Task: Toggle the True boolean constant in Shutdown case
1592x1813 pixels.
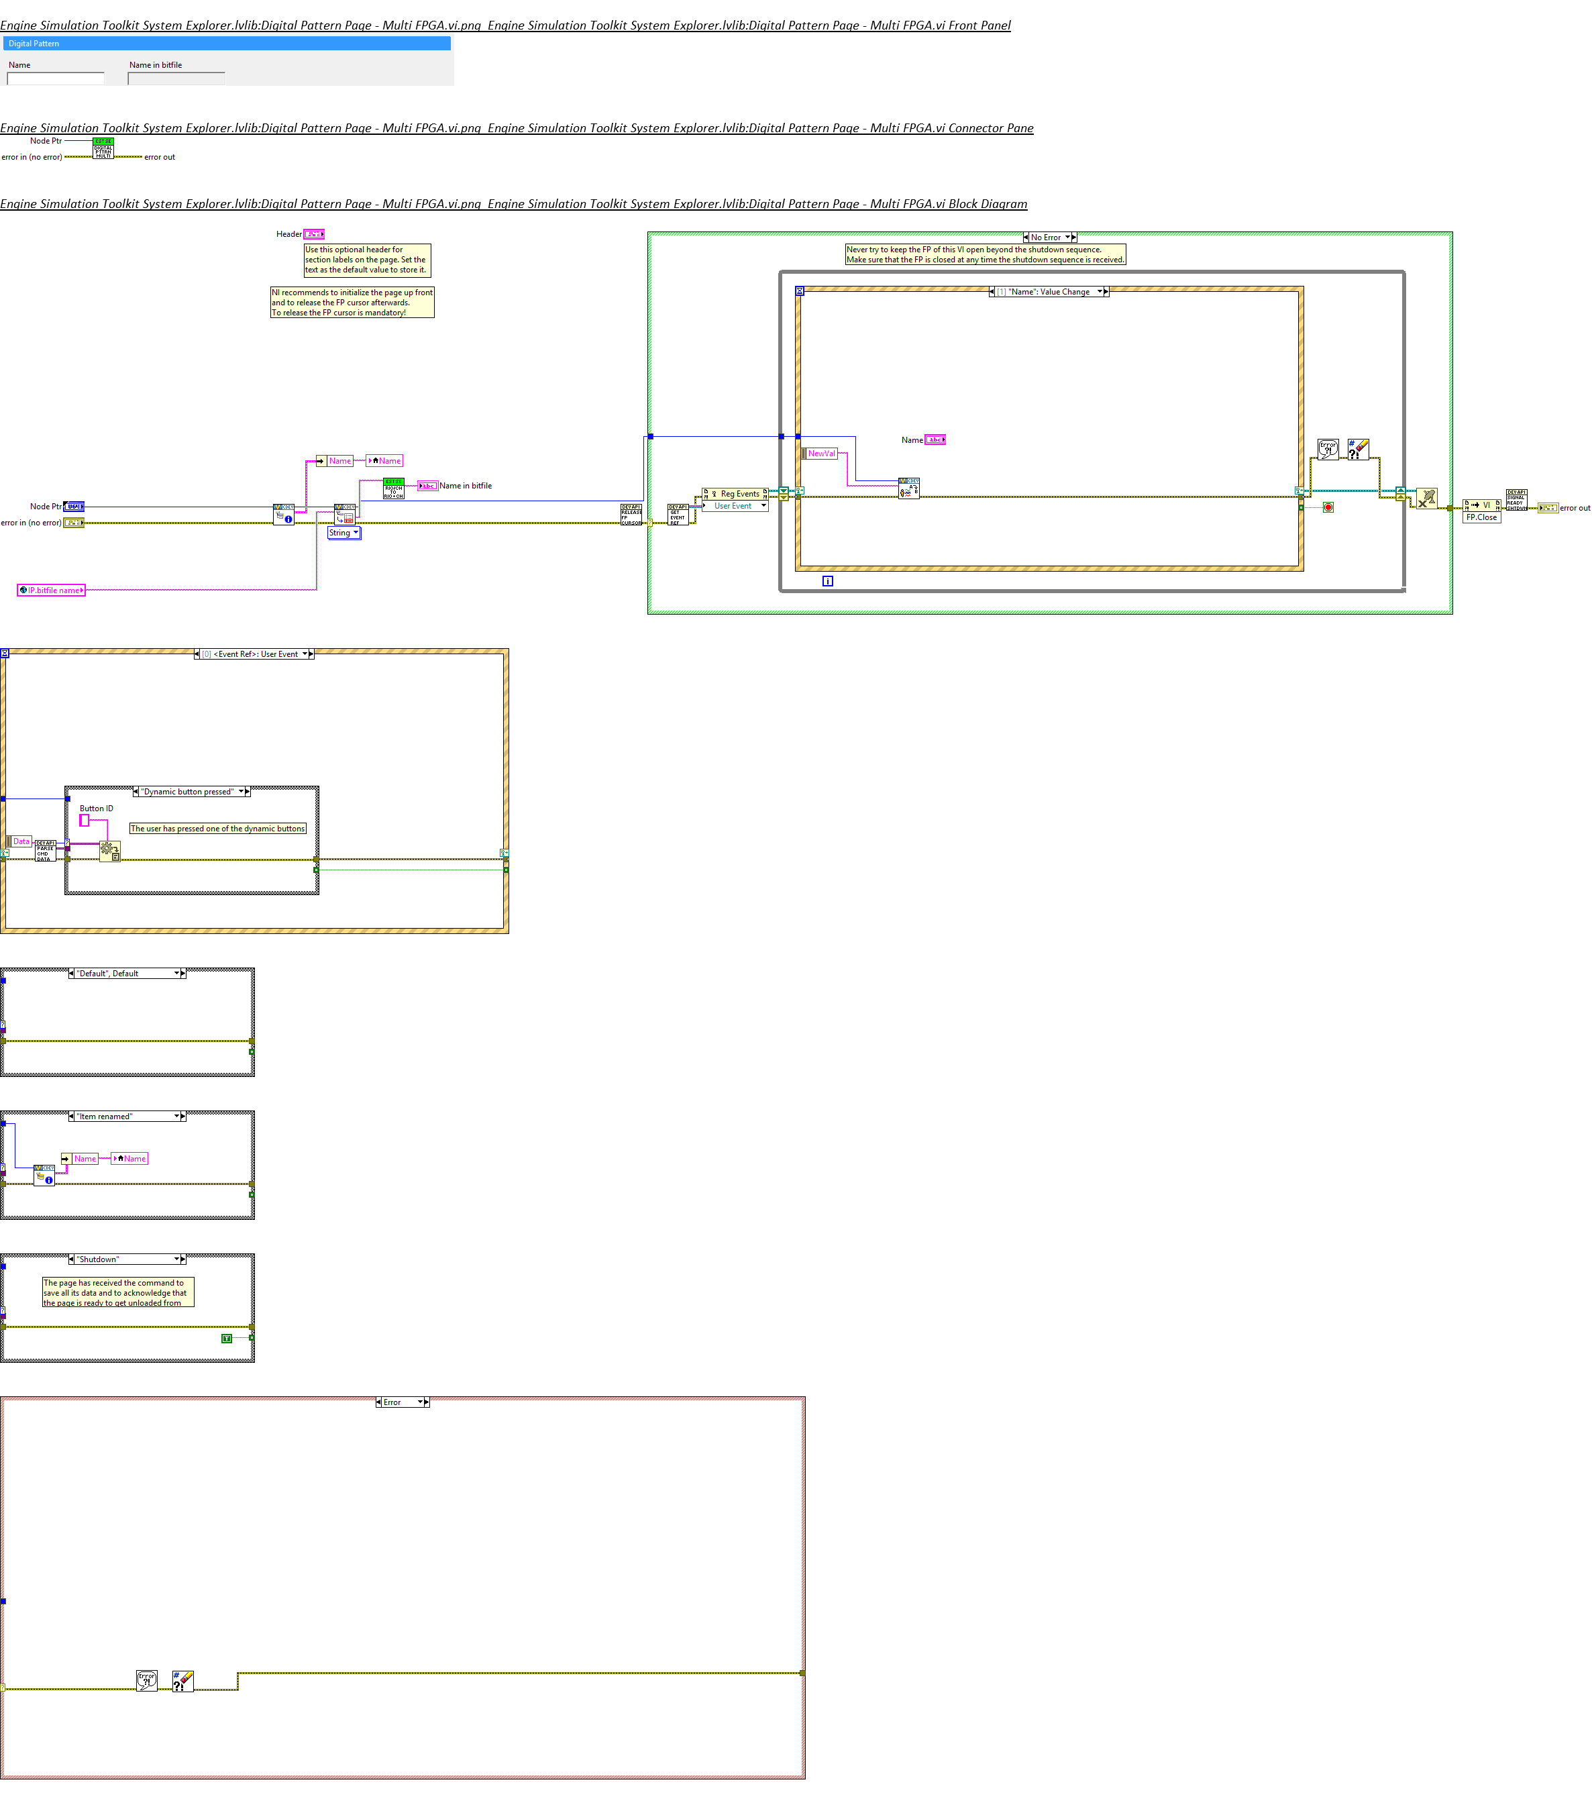Action: point(226,1339)
